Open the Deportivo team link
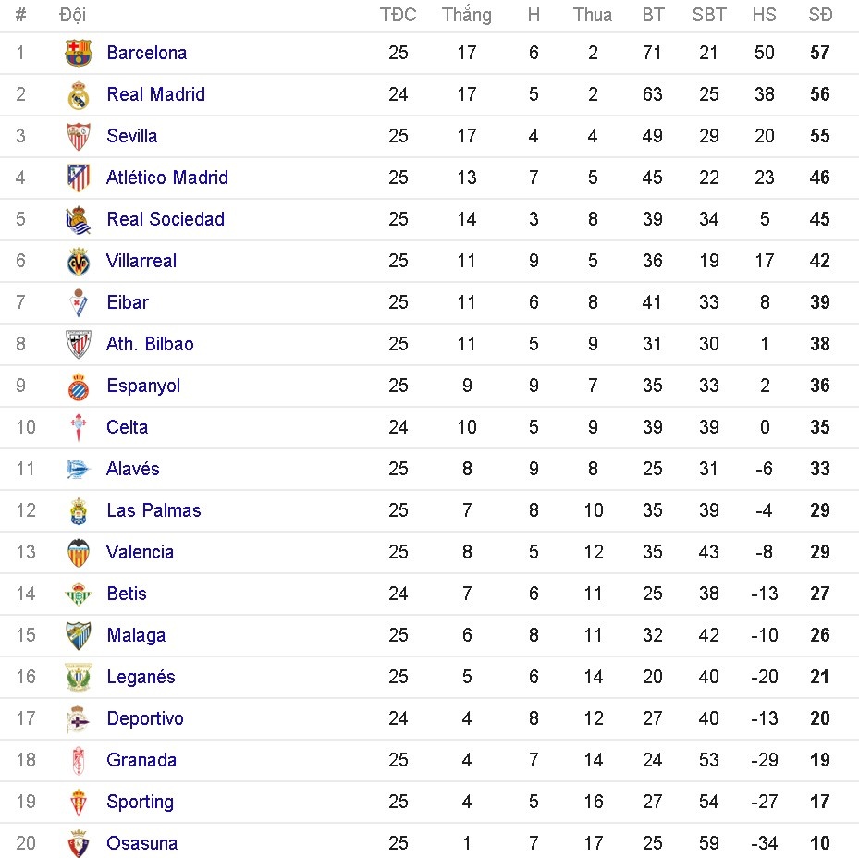Screen dimensions: 859x858 (145, 718)
